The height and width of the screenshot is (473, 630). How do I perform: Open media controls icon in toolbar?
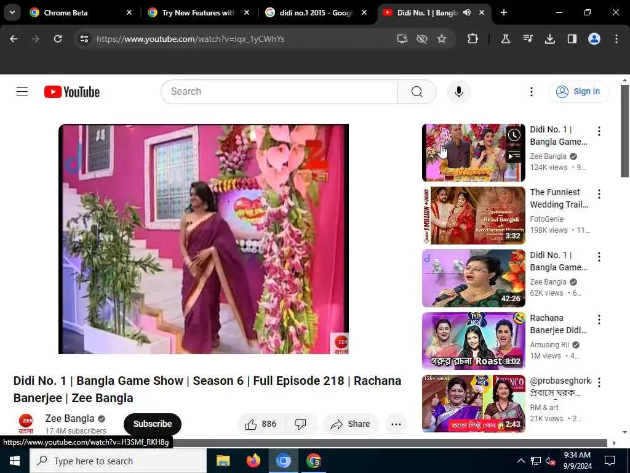(x=528, y=39)
